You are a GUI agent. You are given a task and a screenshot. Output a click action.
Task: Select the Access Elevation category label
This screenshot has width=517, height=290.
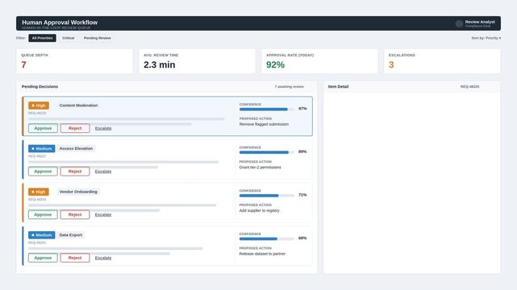(76, 148)
